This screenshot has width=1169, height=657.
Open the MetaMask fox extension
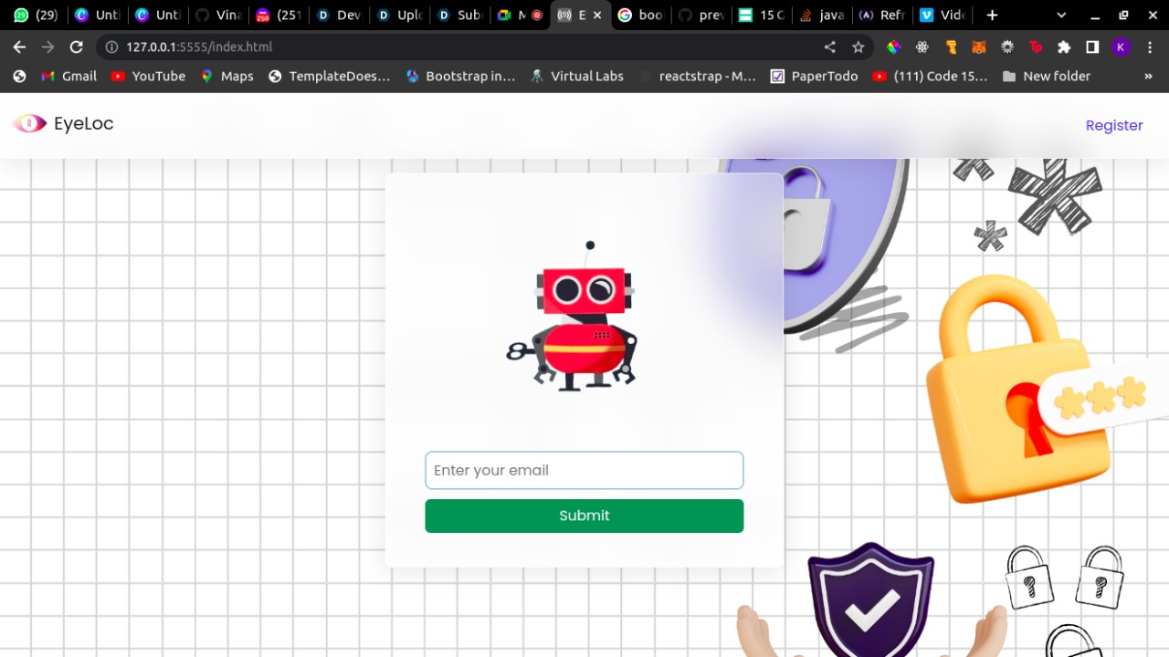tap(978, 47)
